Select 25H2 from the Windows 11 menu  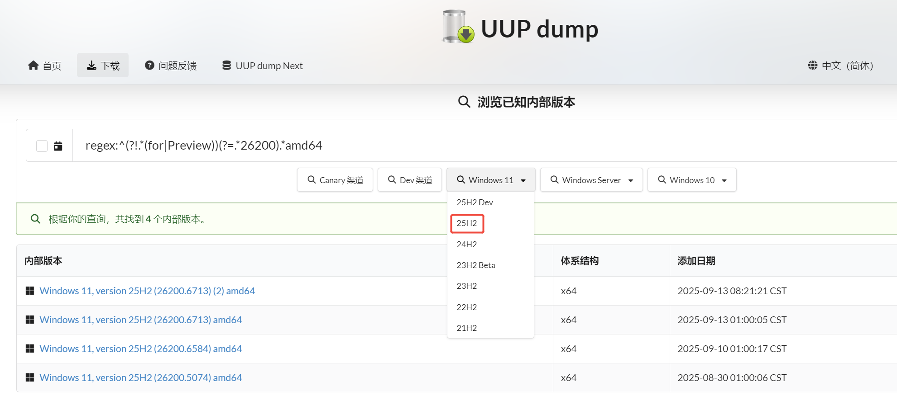490,223
